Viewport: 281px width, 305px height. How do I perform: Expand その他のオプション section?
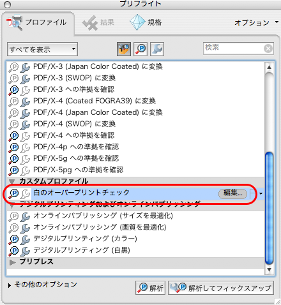click(10, 285)
